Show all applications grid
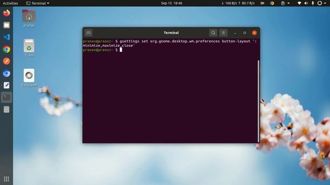330x185 pixels. tap(7, 179)
